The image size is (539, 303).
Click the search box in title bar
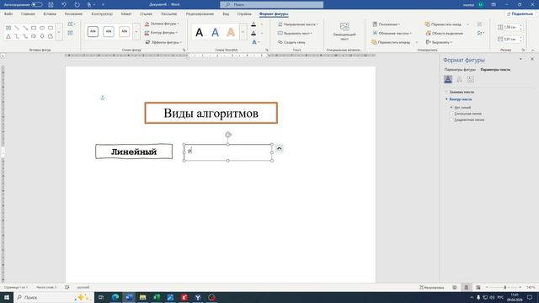point(271,5)
